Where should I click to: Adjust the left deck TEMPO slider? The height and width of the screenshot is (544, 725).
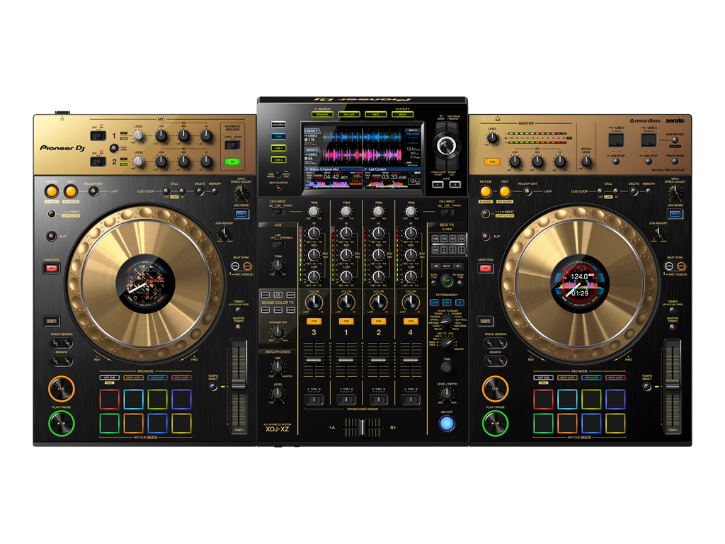pos(239,384)
